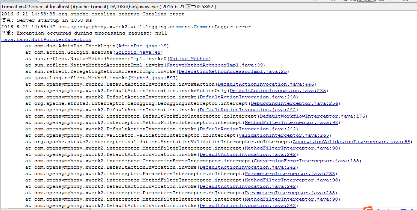Viewport: 417px width, 210px height.
Task: Click the 'org.apache.catalina.startup.Catalina start' log line
Action: (x=93, y=14)
